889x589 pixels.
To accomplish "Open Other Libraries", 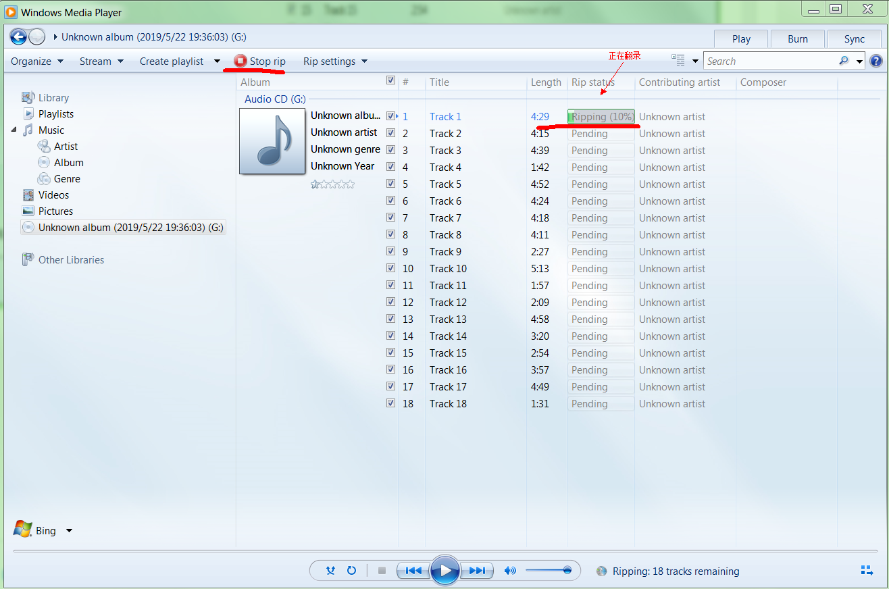I will coord(71,260).
